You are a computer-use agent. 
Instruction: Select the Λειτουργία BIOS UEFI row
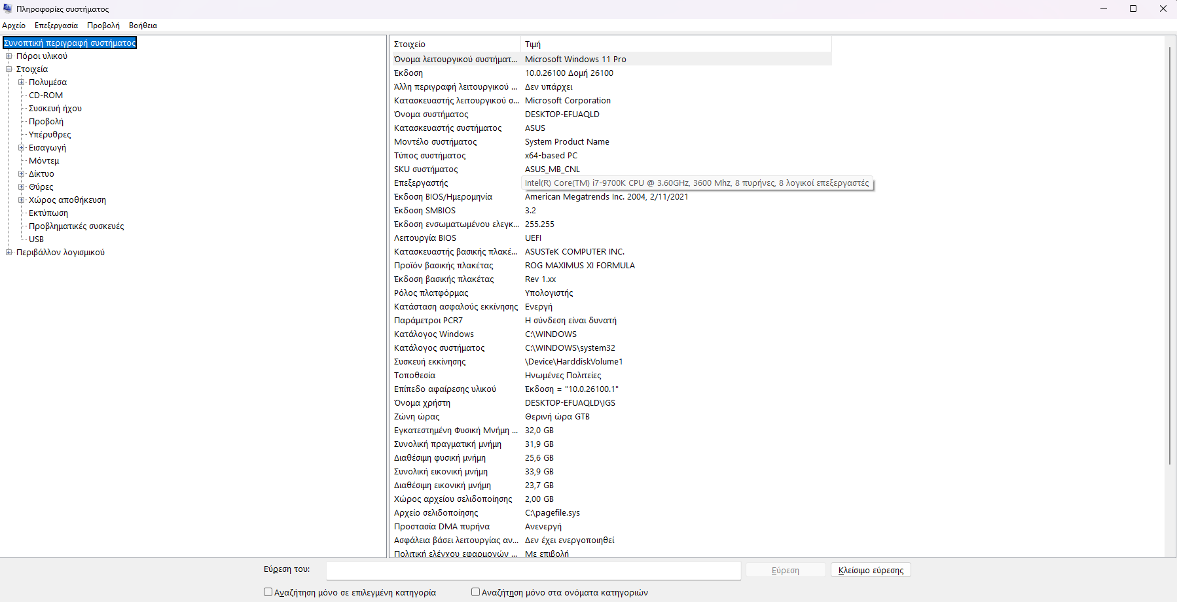click(611, 238)
